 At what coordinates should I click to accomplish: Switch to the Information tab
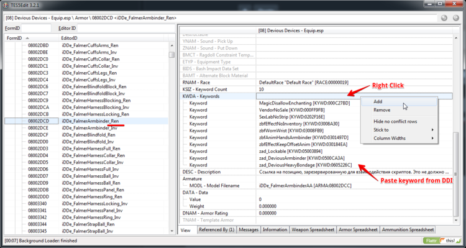pos(275,229)
